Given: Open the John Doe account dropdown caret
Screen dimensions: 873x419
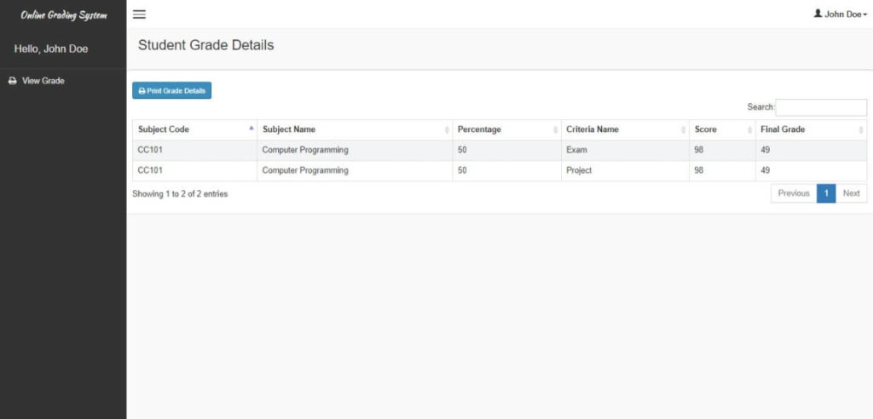Looking at the screenshot, I should point(865,15).
